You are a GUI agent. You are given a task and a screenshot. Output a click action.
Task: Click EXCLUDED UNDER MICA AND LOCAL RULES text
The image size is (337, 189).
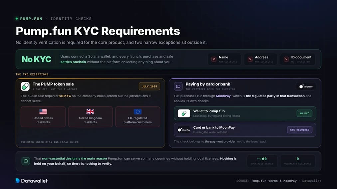[x=50, y=142]
